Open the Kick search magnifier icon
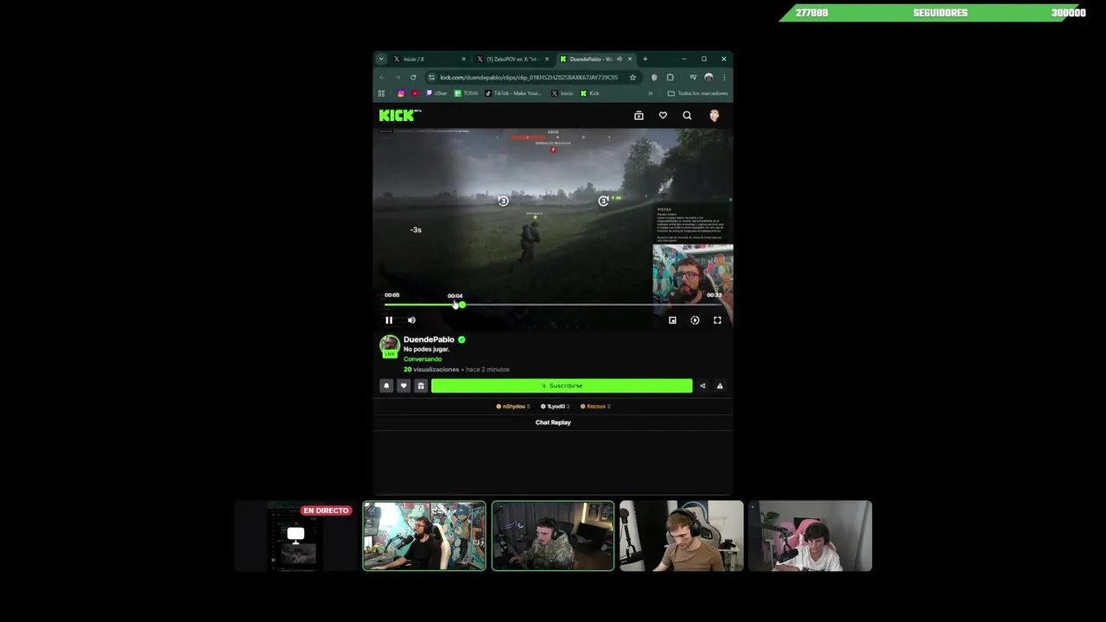The width and height of the screenshot is (1106, 622). (687, 116)
